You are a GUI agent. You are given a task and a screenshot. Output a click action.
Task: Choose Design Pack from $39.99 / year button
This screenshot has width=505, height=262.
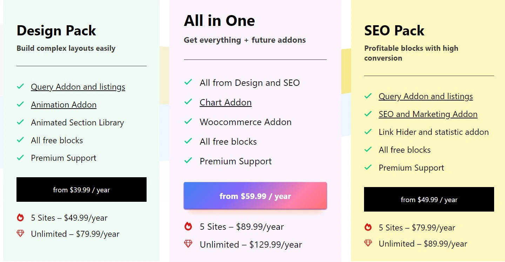point(81,189)
